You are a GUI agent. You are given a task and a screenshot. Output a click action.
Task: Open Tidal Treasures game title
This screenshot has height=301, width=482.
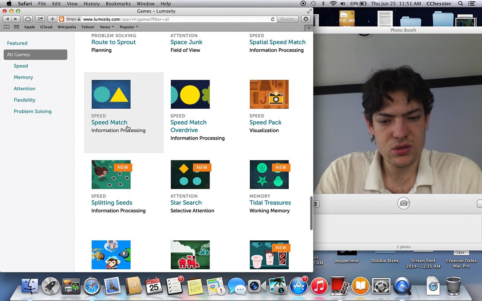(270, 203)
